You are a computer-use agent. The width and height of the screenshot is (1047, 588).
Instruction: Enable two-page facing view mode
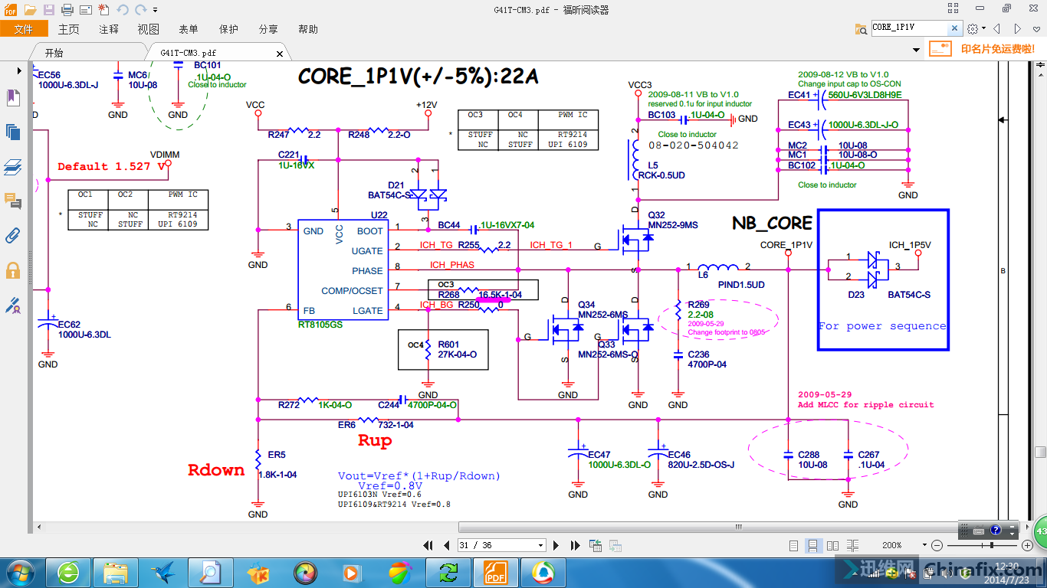tap(832, 545)
